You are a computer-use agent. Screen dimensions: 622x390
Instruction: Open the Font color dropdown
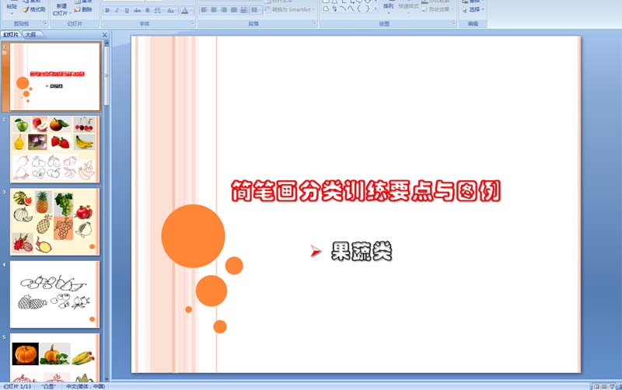pos(188,11)
